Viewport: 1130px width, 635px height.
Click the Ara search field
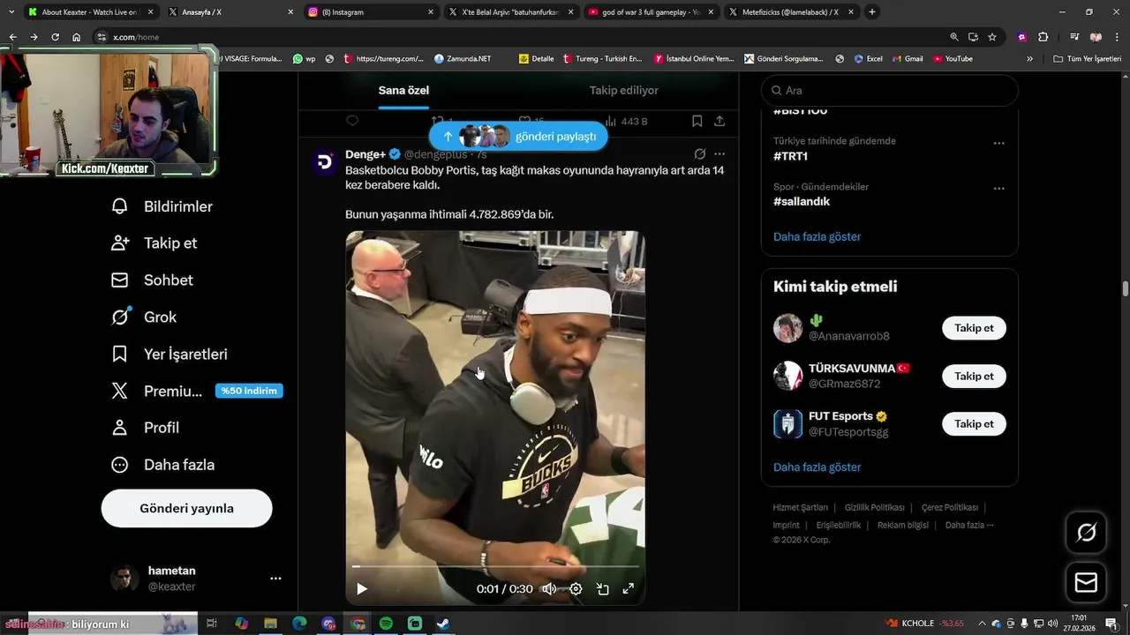coord(890,90)
